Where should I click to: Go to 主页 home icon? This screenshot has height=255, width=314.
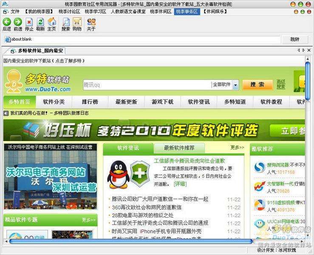51,21
